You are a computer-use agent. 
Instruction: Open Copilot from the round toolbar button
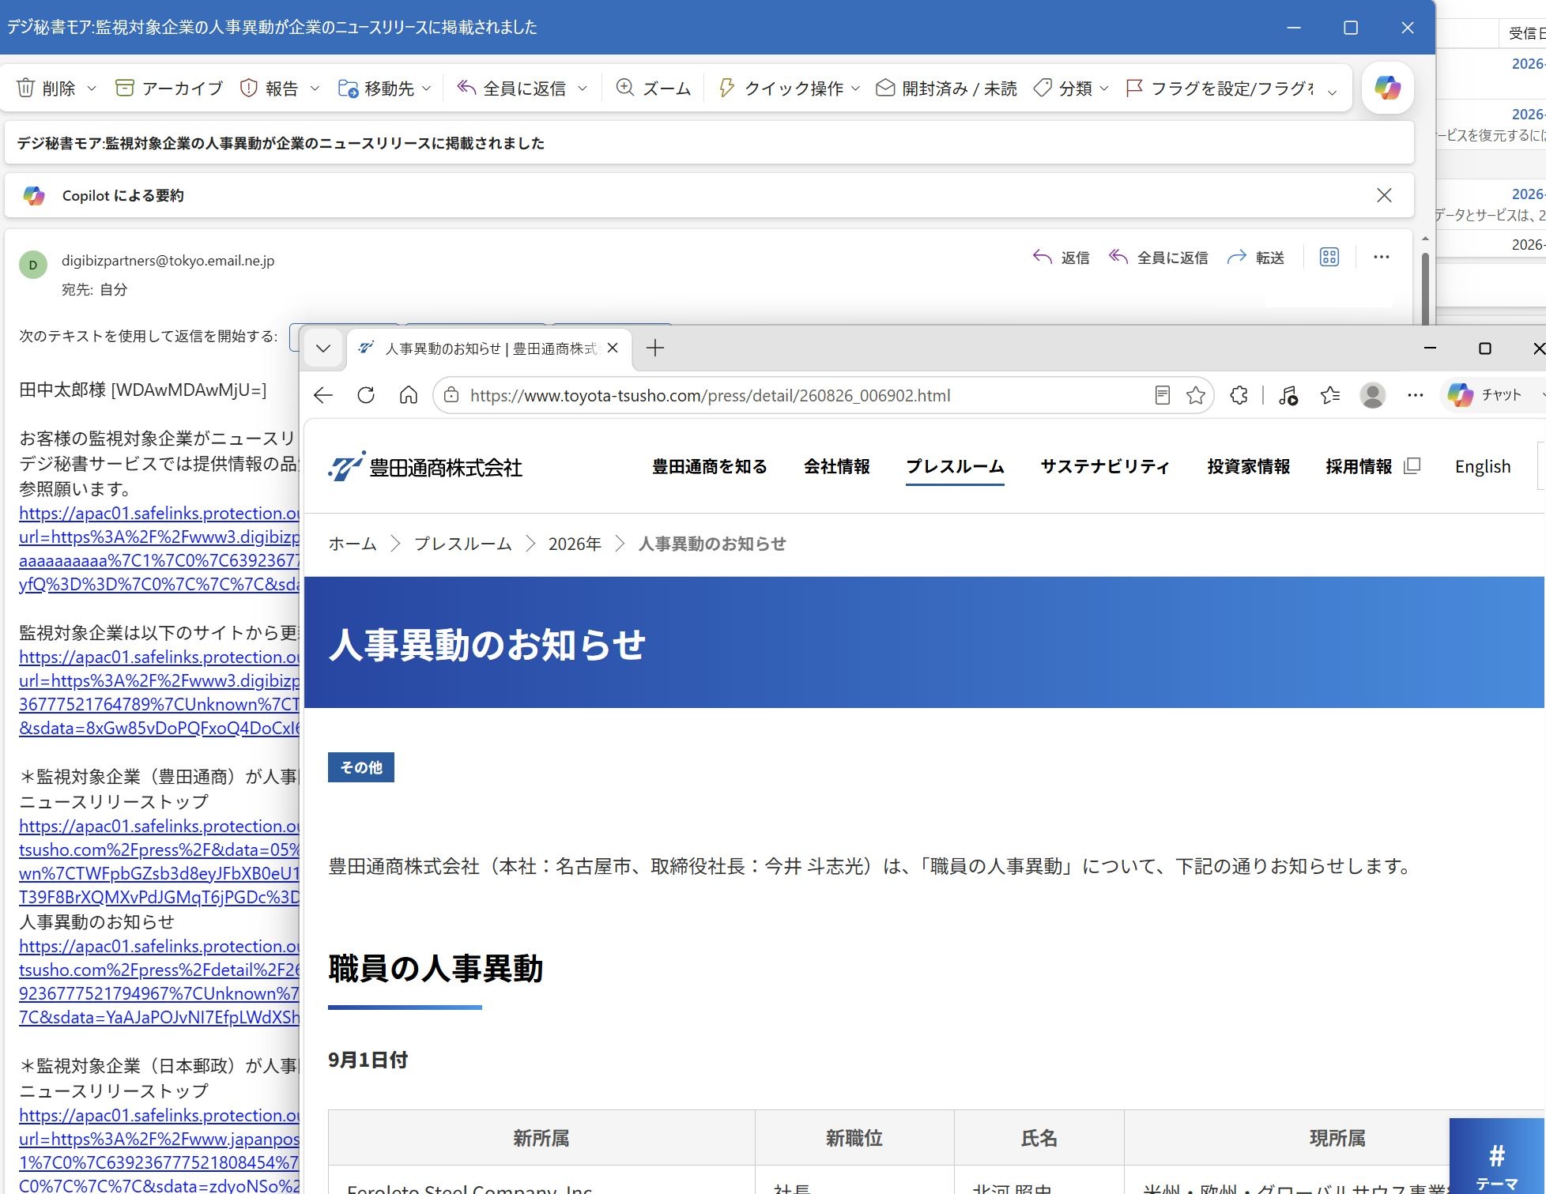pyautogui.click(x=1388, y=88)
